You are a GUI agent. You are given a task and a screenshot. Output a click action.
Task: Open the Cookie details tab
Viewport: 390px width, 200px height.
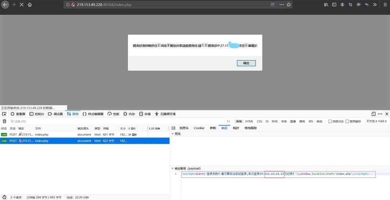(x=199, y=128)
